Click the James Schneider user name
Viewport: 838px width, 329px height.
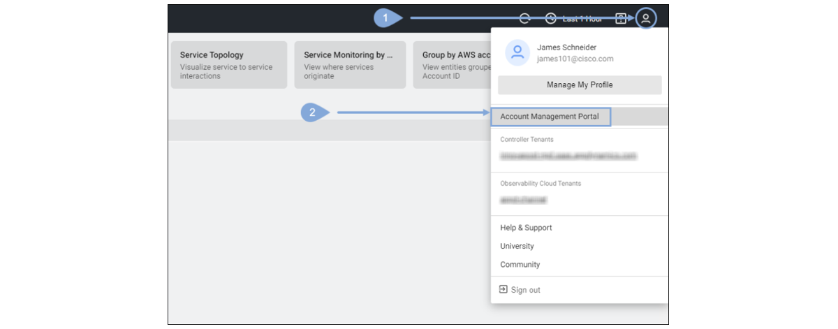pos(566,47)
